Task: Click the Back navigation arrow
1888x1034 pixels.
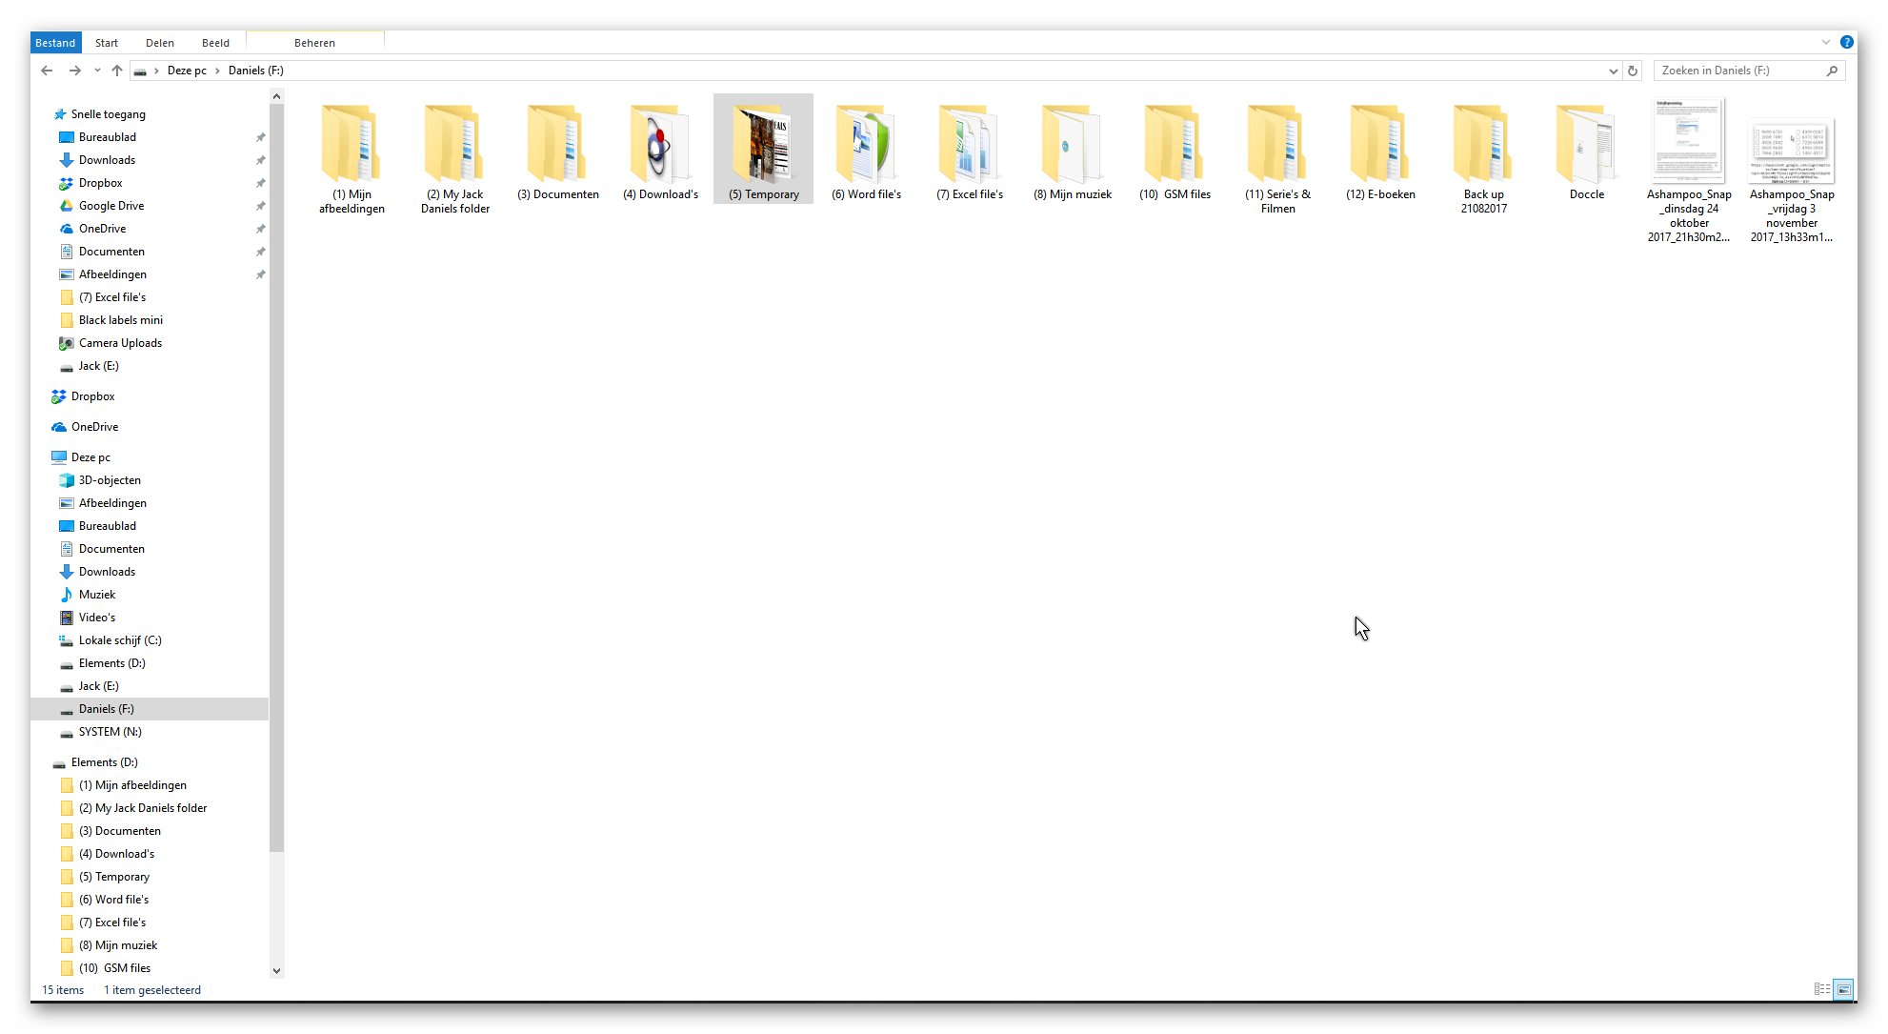Action: (x=47, y=71)
